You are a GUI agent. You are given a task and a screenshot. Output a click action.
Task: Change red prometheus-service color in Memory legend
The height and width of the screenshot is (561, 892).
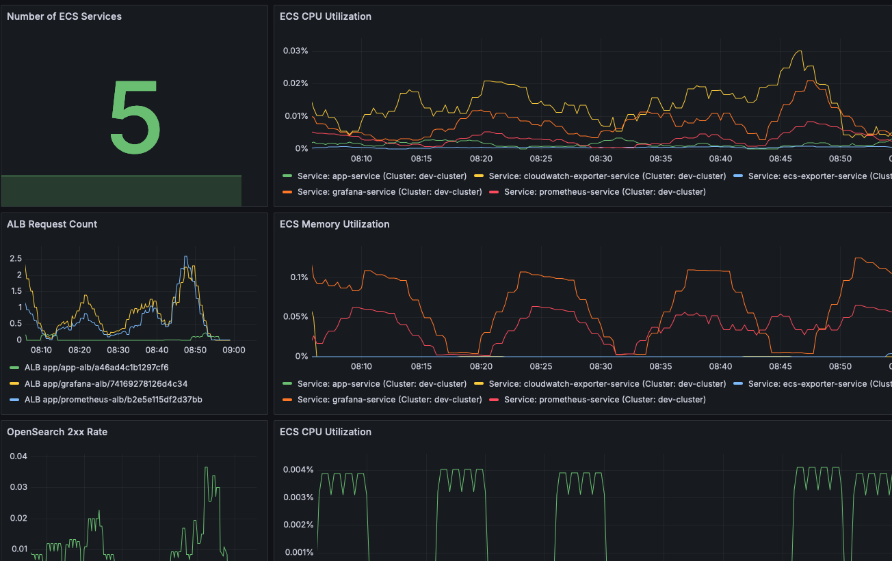[494, 399]
